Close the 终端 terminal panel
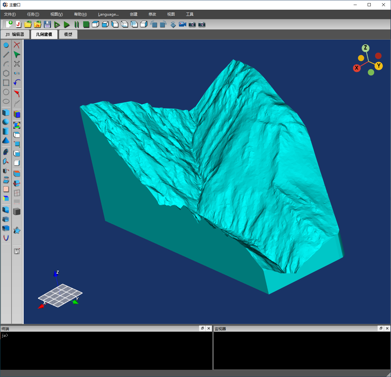 click(x=209, y=328)
